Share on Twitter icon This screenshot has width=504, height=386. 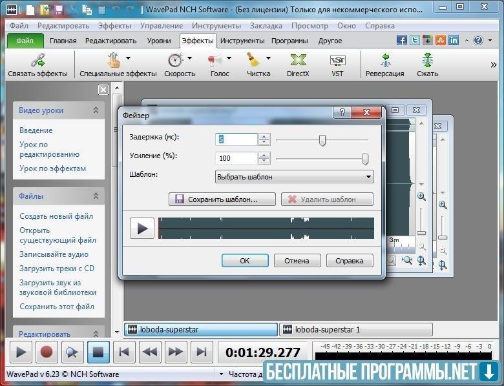pos(415,40)
